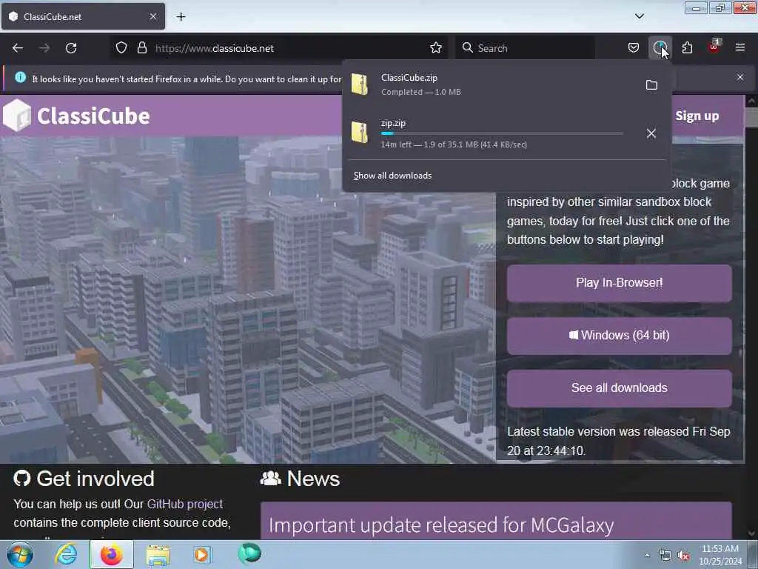
Task: Launch Play In-Browser!
Action: (x=619, y=283)
